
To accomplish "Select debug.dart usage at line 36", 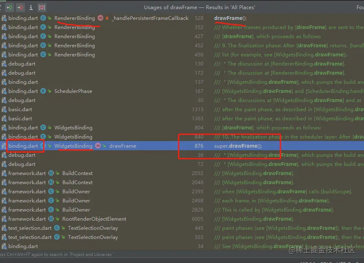I will 182,155.
